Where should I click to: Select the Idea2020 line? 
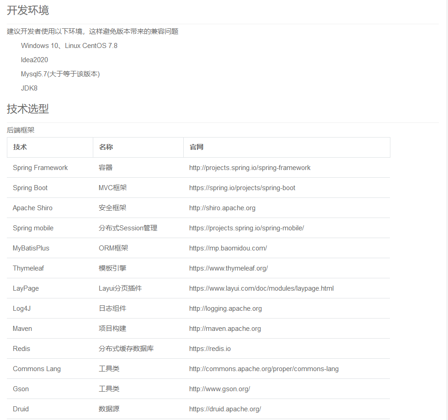tap(34, 60)
